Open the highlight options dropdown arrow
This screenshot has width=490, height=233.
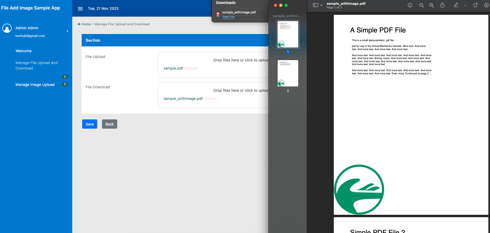click(x=465, y=5)
